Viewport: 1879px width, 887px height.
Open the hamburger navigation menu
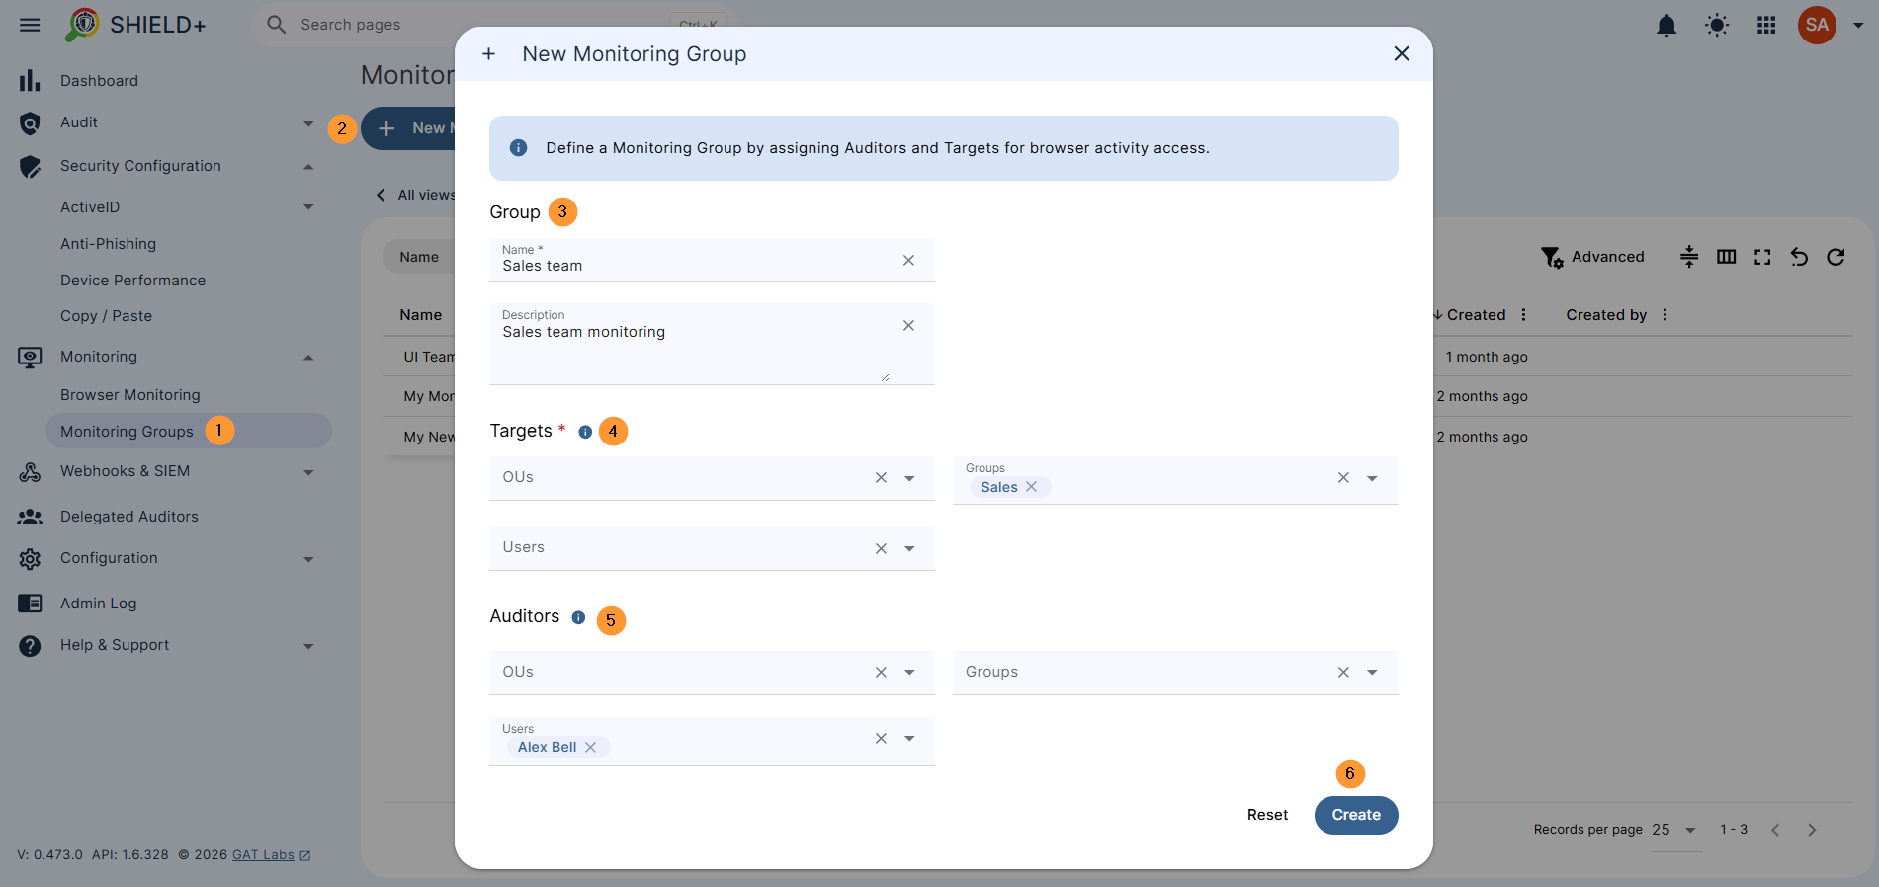(30, 25)
